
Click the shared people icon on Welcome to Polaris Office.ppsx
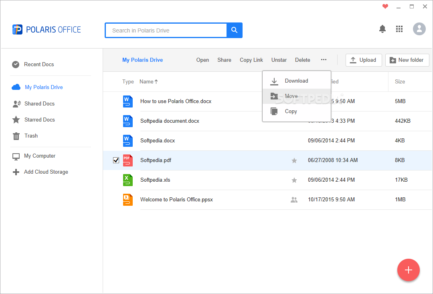[294, 199]
